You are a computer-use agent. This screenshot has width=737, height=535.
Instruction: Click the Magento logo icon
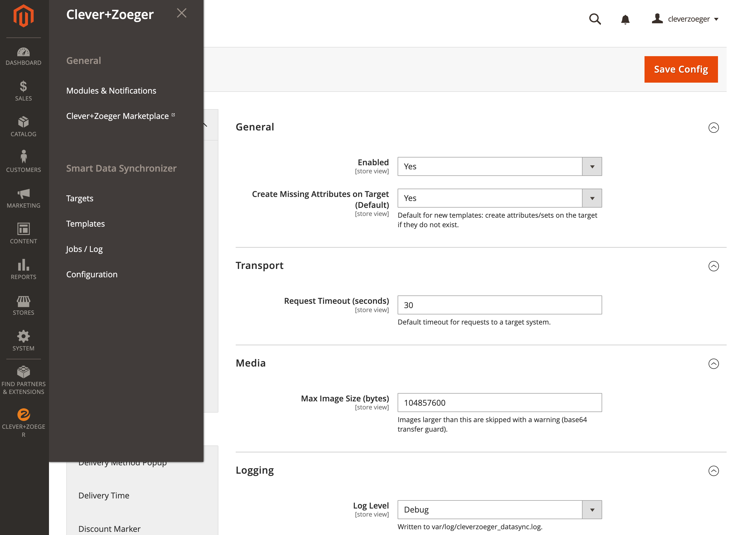(23, 16)
